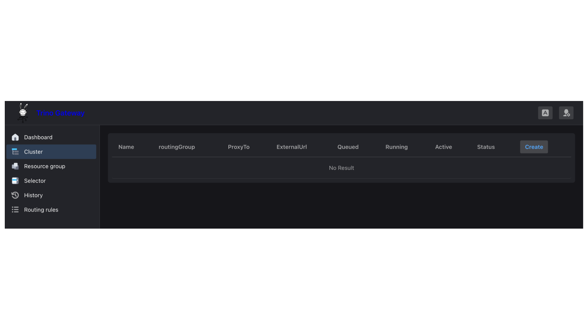
Task: Open the Selector page label
Action: [35, 181]
